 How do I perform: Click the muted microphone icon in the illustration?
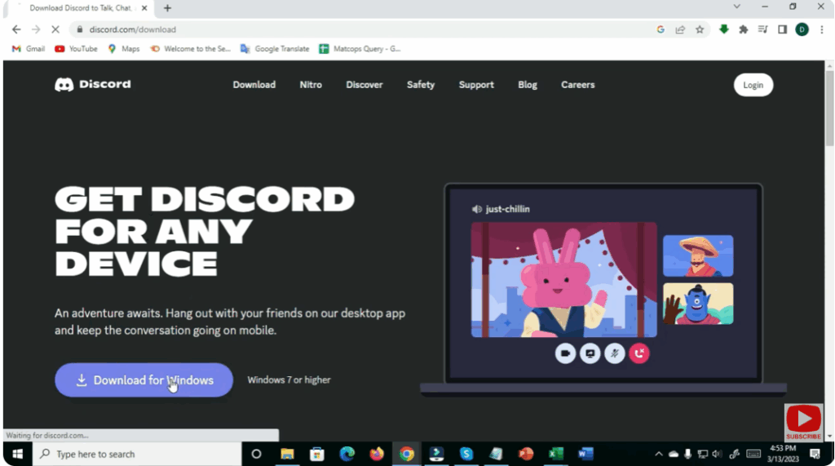coord(615,353)
